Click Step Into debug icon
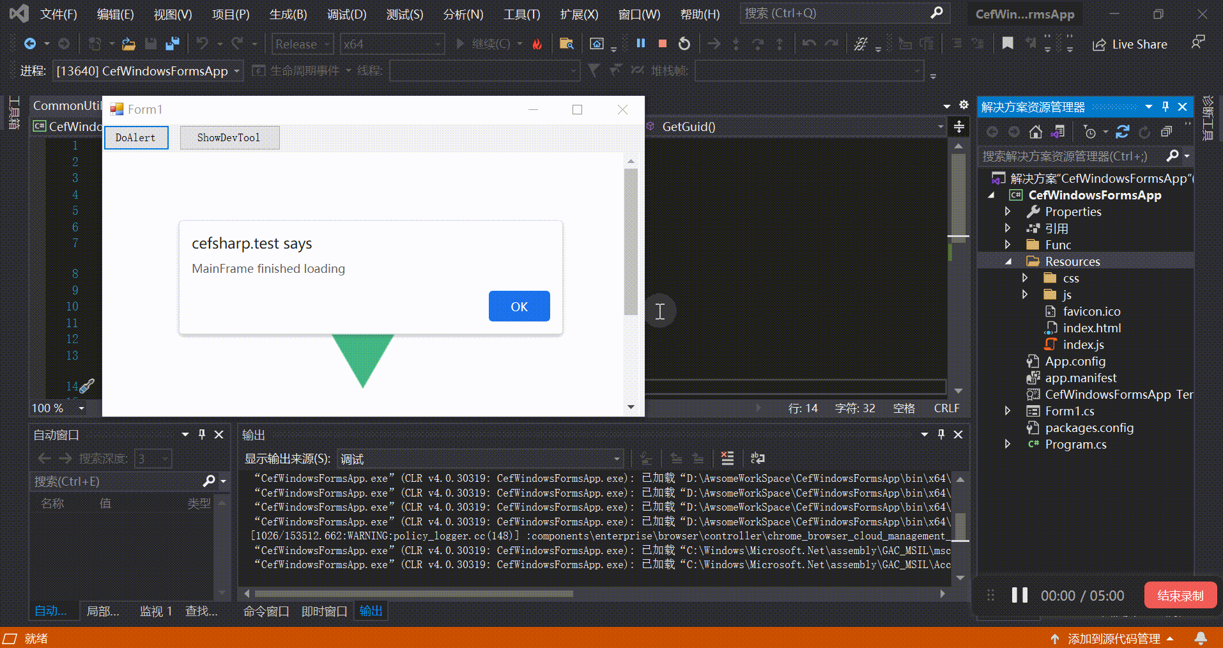Image resolution: width=1223 pixels, height=648 pixels. pos(736,43)
